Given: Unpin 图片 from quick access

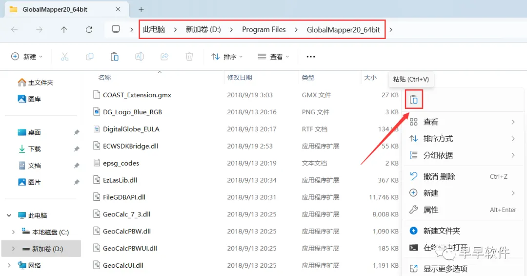Looking at the screenshot, I should coord(77,182).
